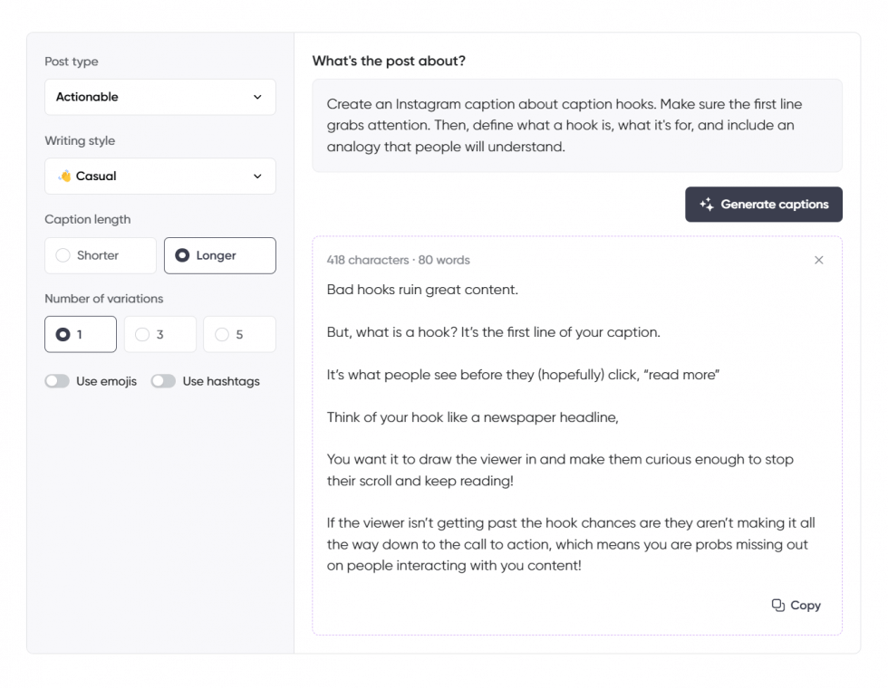Click the post description text area
This screenshot has height=688, width=888.
pos(577,126)
